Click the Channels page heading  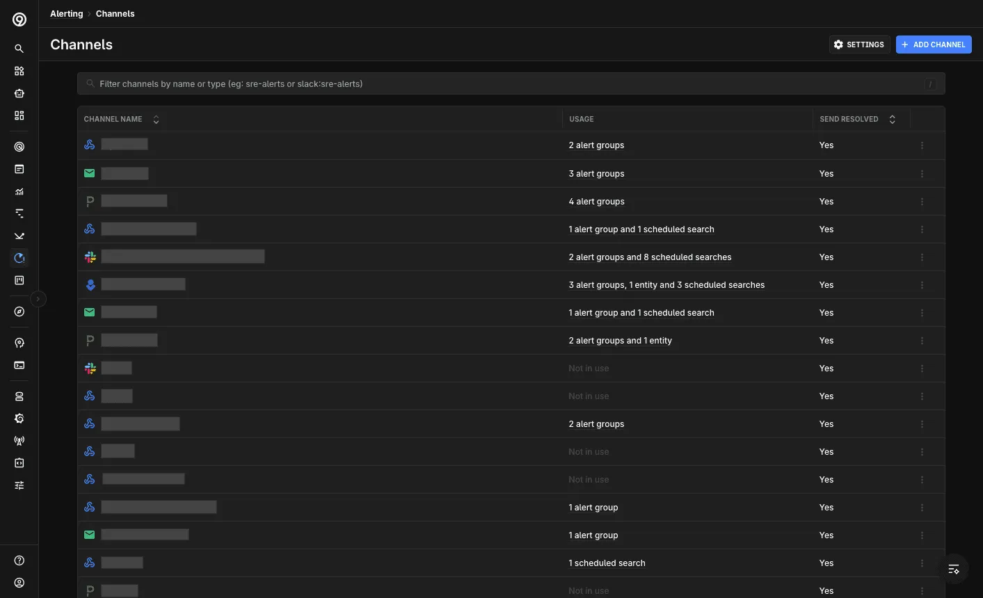pos(81,45)
